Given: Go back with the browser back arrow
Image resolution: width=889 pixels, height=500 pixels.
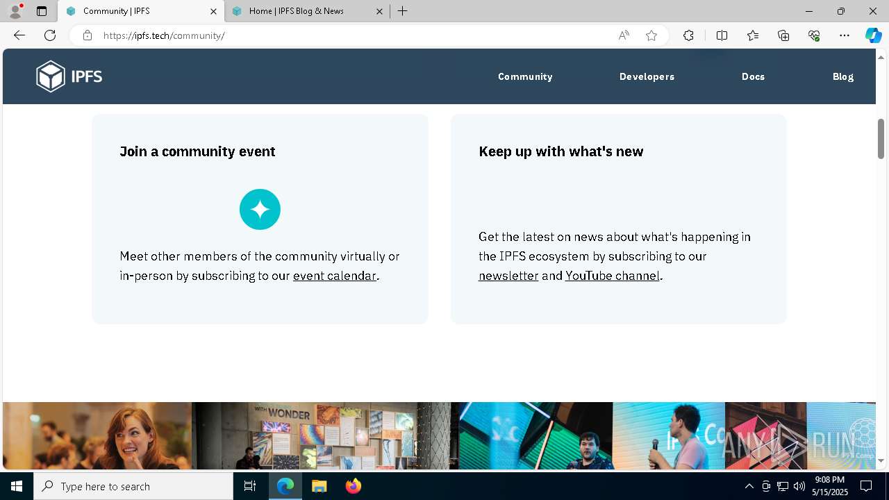Looking at the screenshot, I should click(19, 35).
